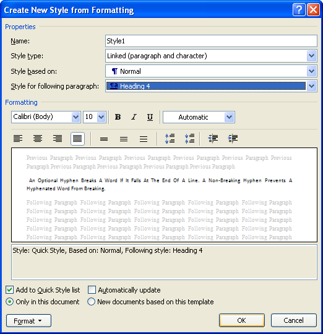The image size is (323, 334).
Task: Apply Underline formatting
Action: tap(150, 117)
